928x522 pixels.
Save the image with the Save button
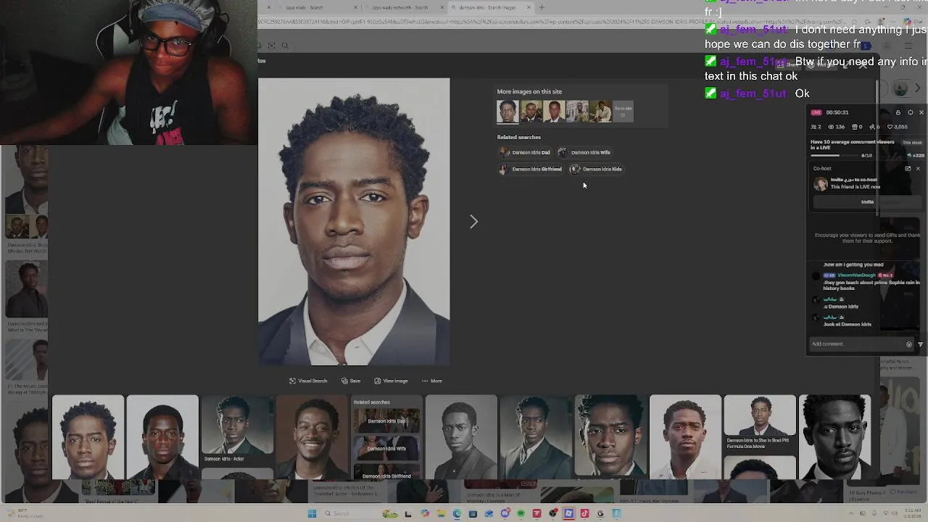351,381
